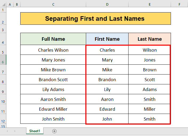Image resolution: width=188 pixels, height=136 pixels.
Task: Click the First Name header cell
Action: pos(107,39)
